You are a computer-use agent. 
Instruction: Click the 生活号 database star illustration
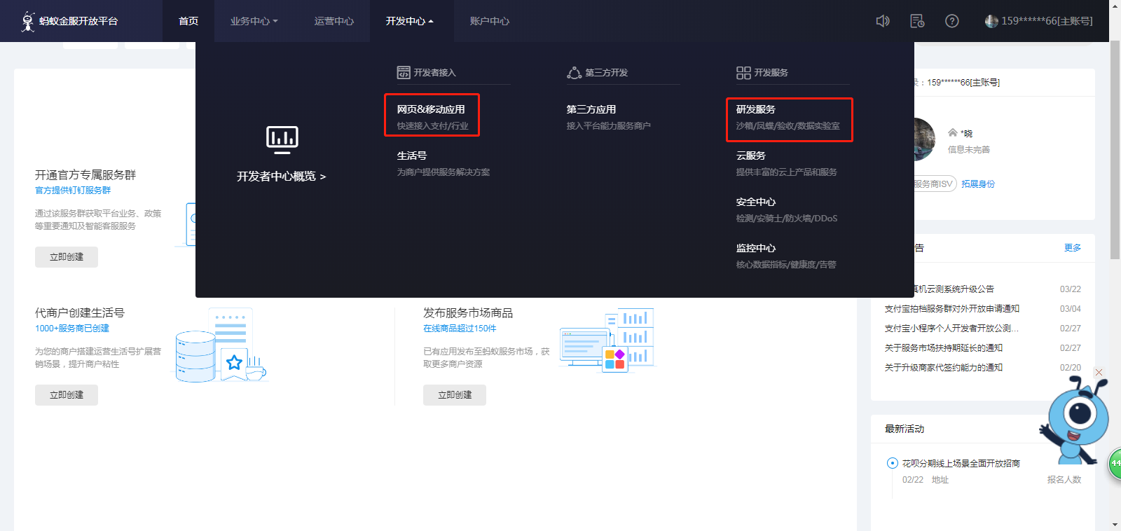(x=221, y=345)
